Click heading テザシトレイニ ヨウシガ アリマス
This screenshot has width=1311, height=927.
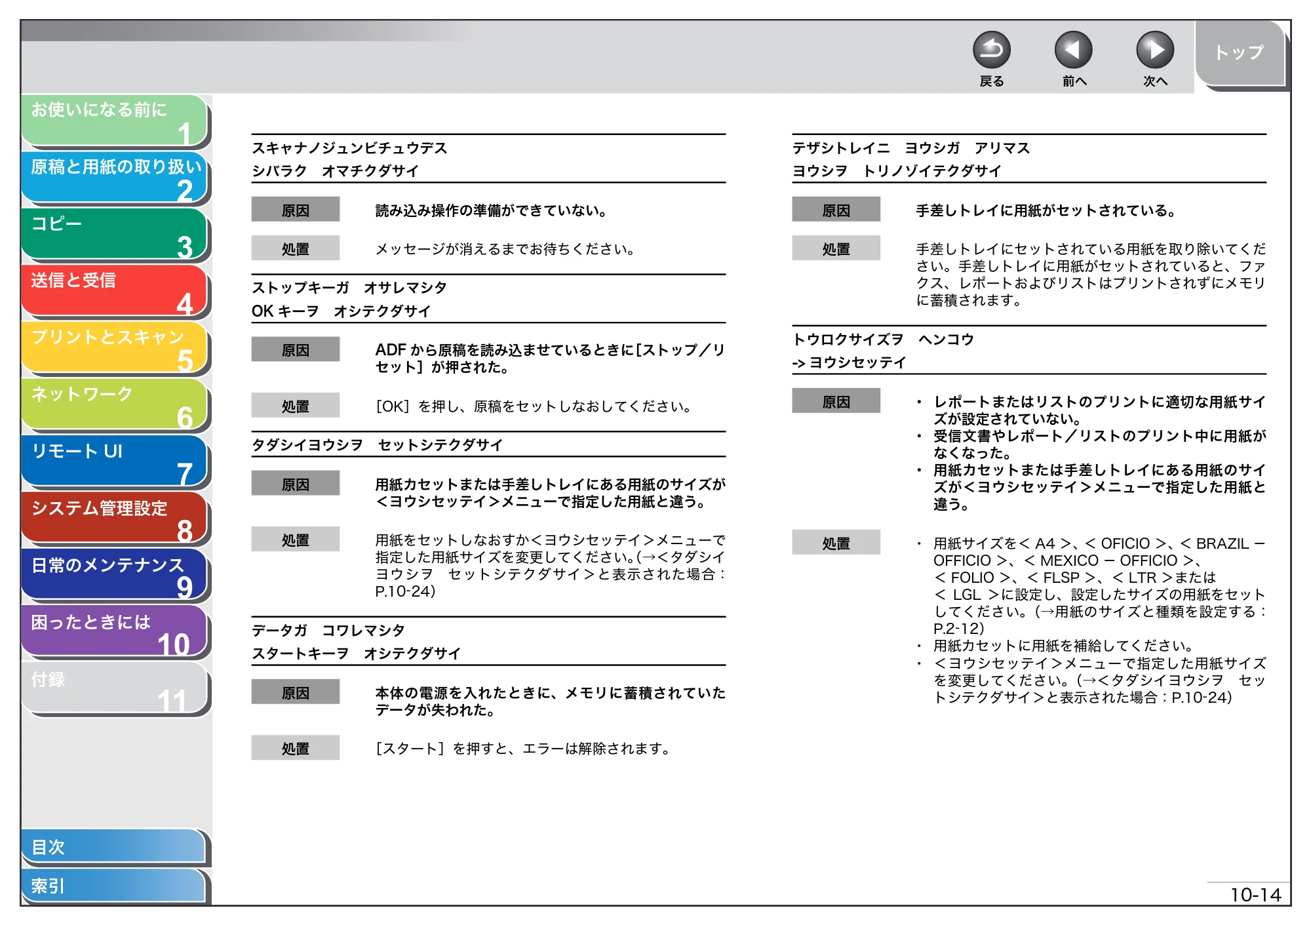[x=911, y=148]
